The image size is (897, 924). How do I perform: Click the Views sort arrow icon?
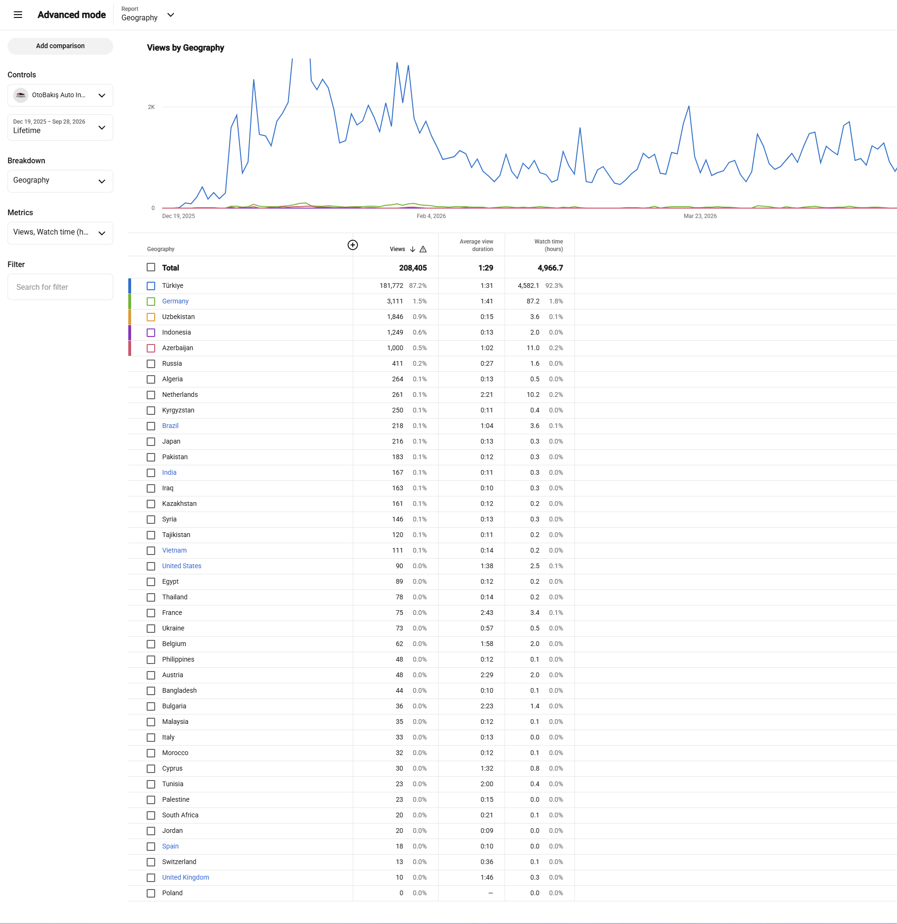click(413, 249)
